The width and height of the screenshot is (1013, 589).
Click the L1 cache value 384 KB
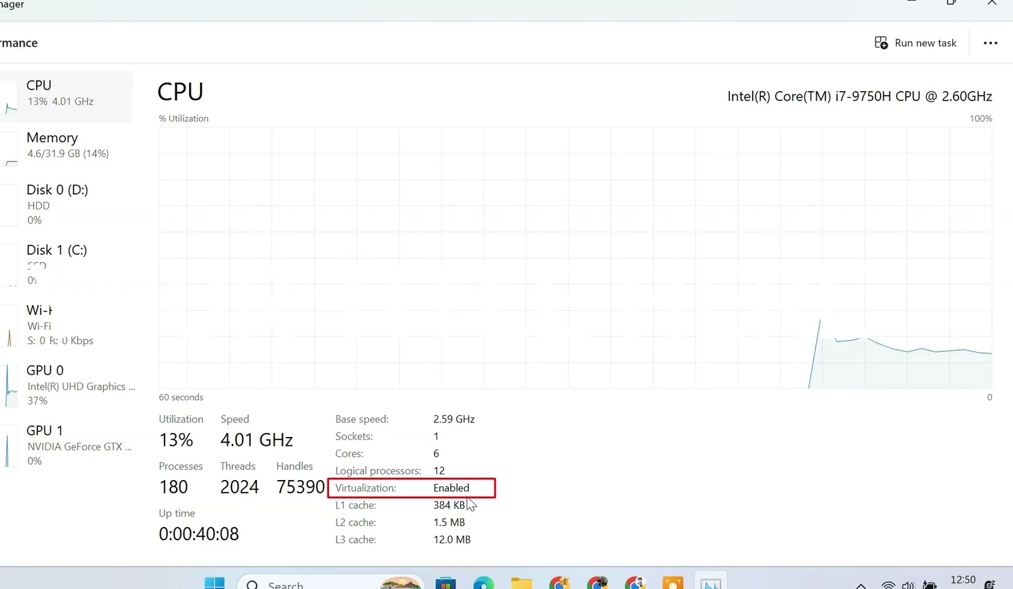tap(450, 505)
